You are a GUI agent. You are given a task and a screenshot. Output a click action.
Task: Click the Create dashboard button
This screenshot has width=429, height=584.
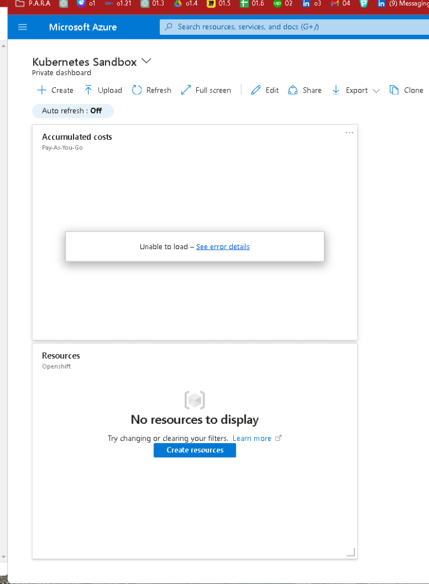[x=55, y=90]
